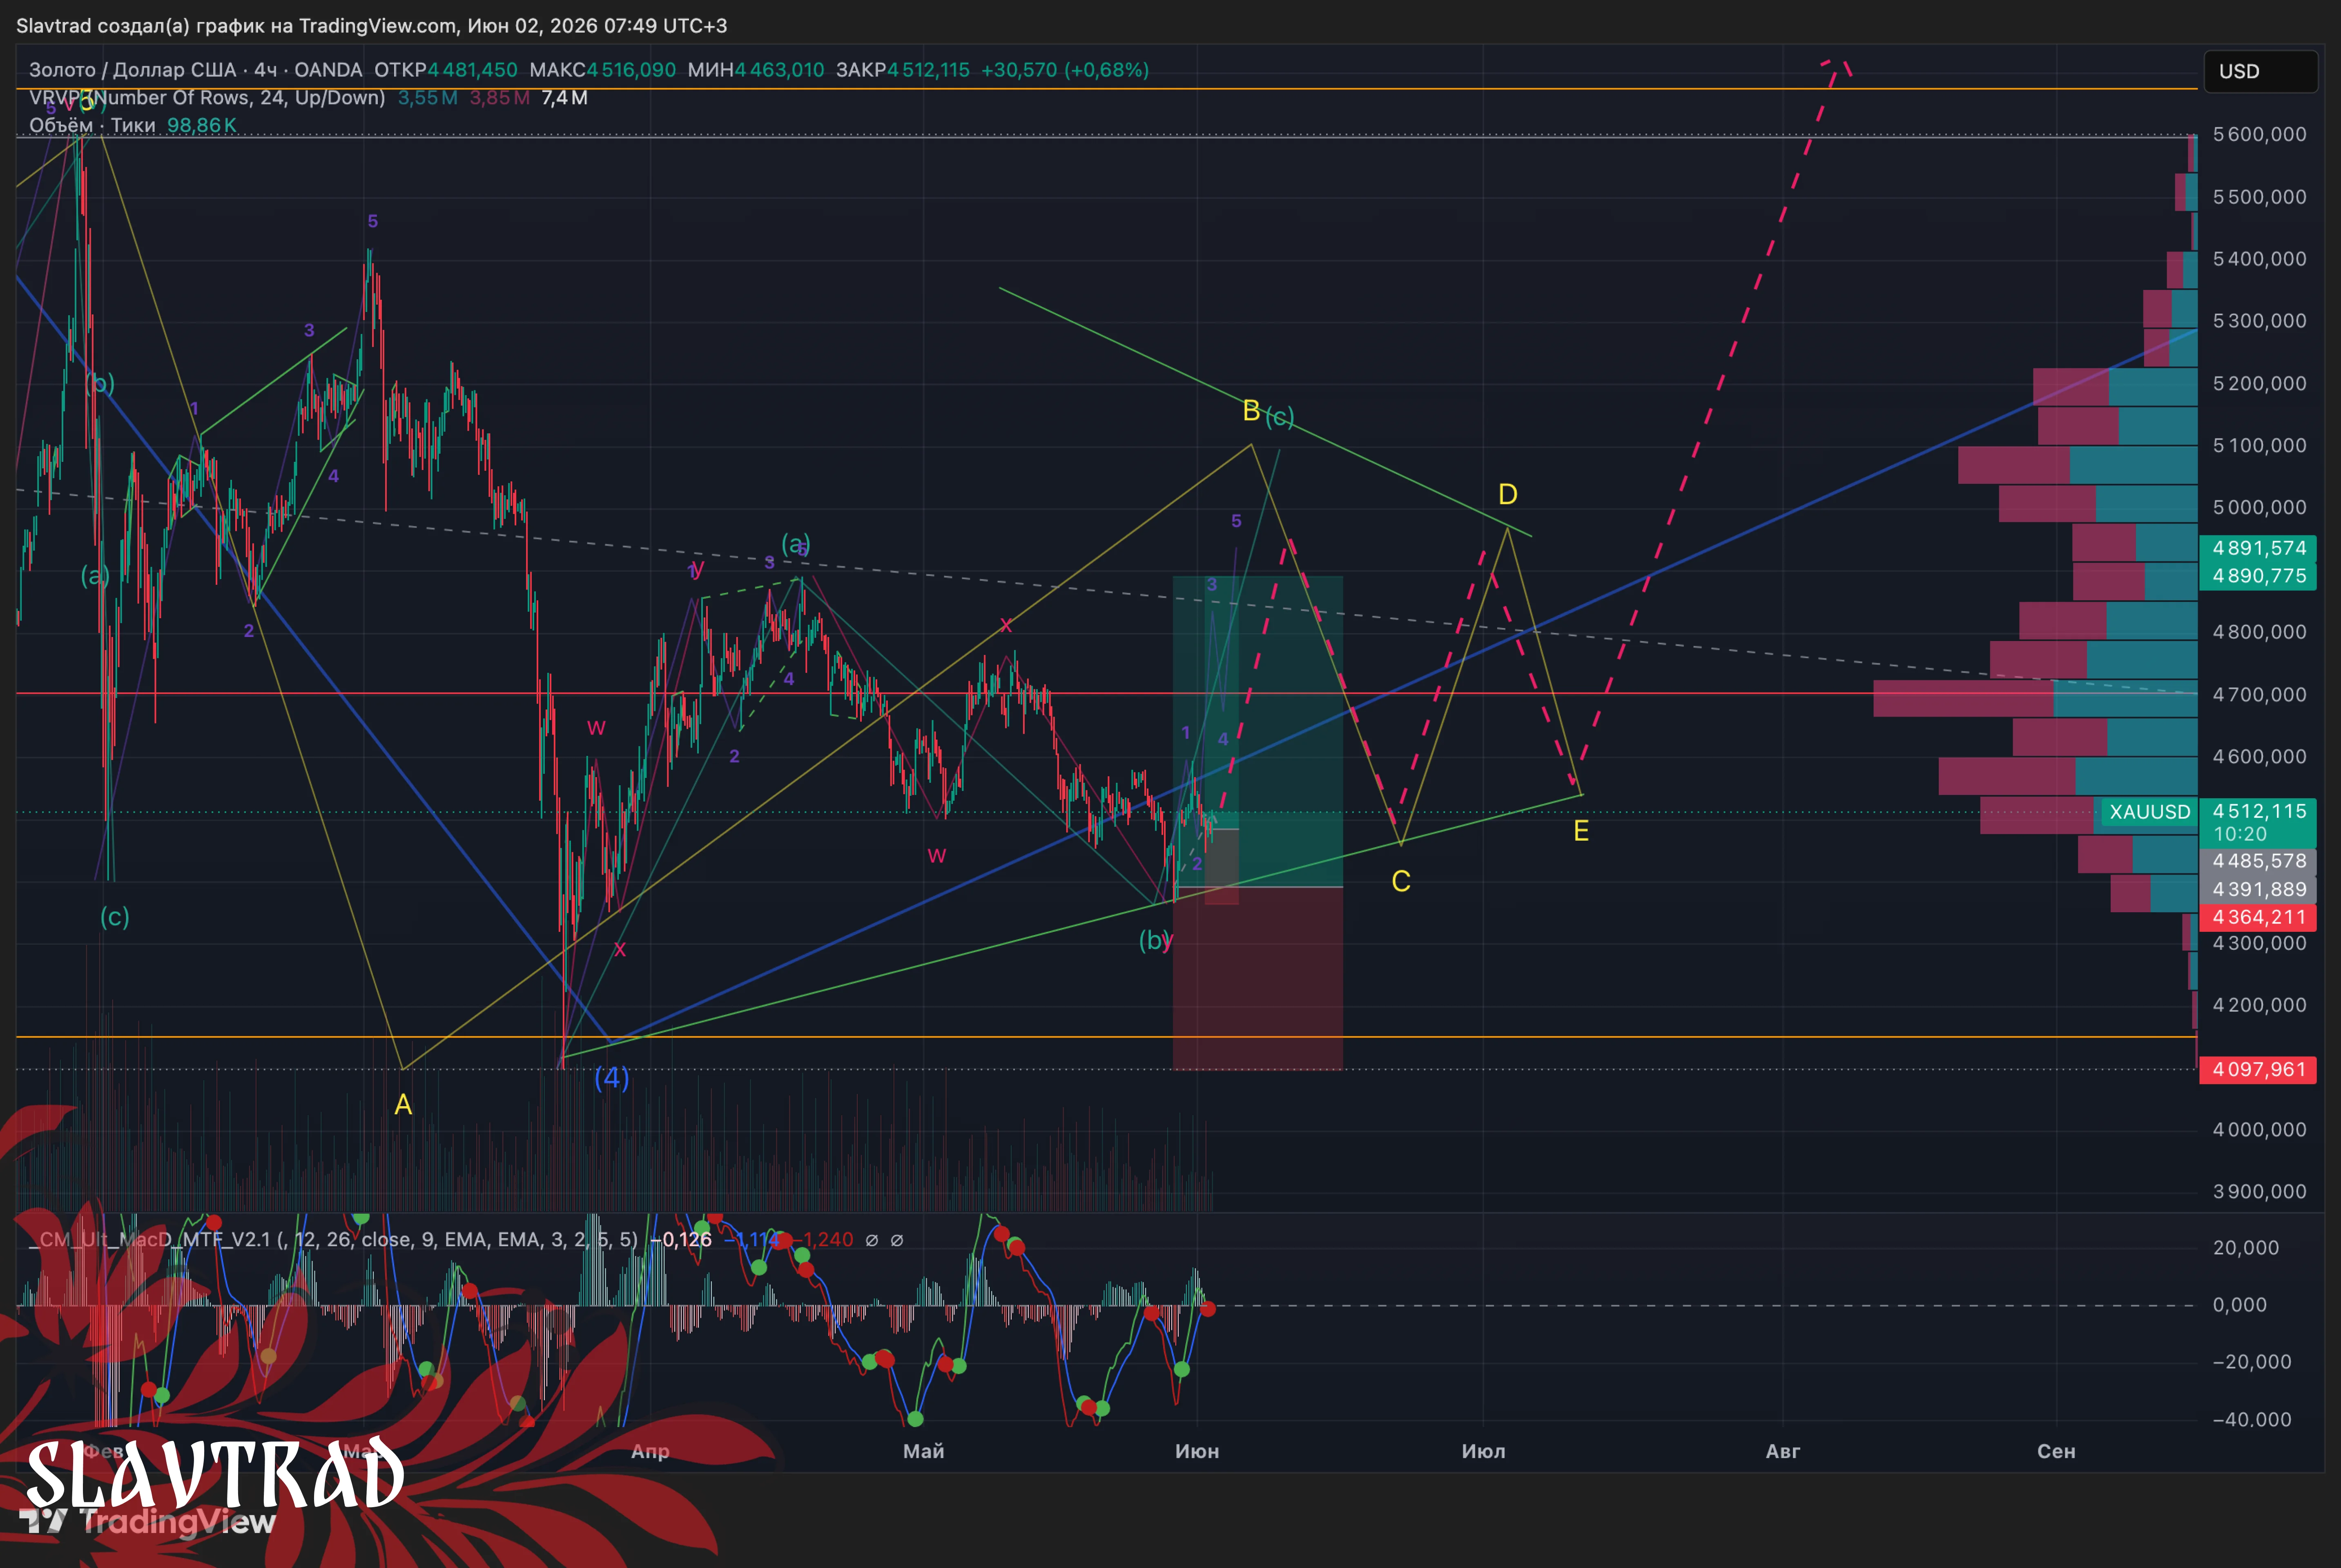Image resolution: width=2341 pixels, height=1568 pixels.
Task: Select the МАКС value 4 516,090
Action: point(631,70)
